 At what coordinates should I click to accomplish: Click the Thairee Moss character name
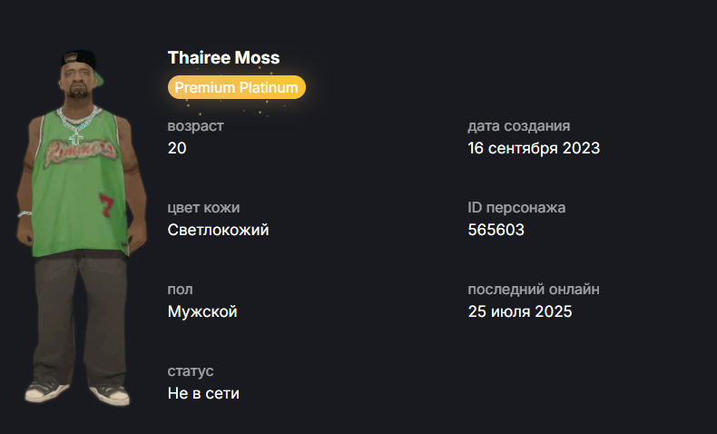tap(223, 57)
